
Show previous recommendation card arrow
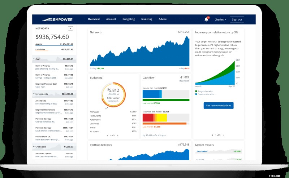coord(212,135)
